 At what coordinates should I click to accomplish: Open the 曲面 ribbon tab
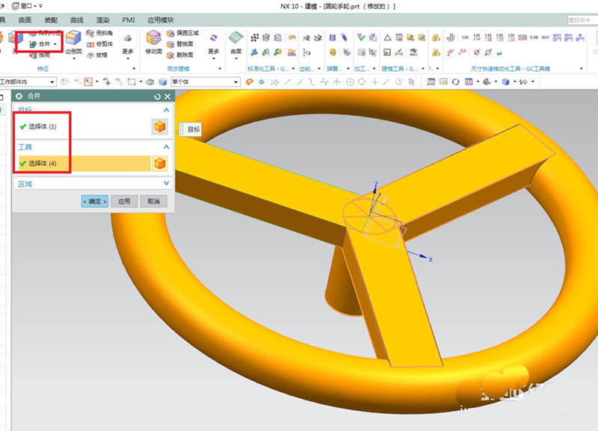pos(25,20)
